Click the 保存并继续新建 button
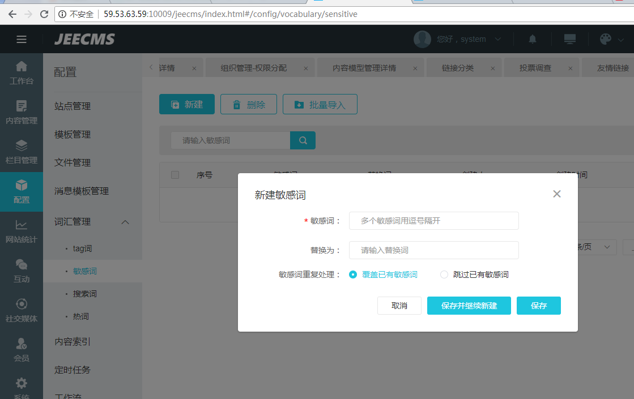Viewport: 634px width, 399px height. pyautogui.click(x=469, y=306)
